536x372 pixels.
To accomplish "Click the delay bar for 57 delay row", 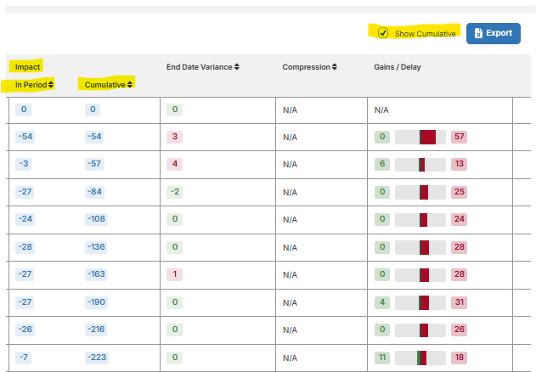I will point(420,137).
